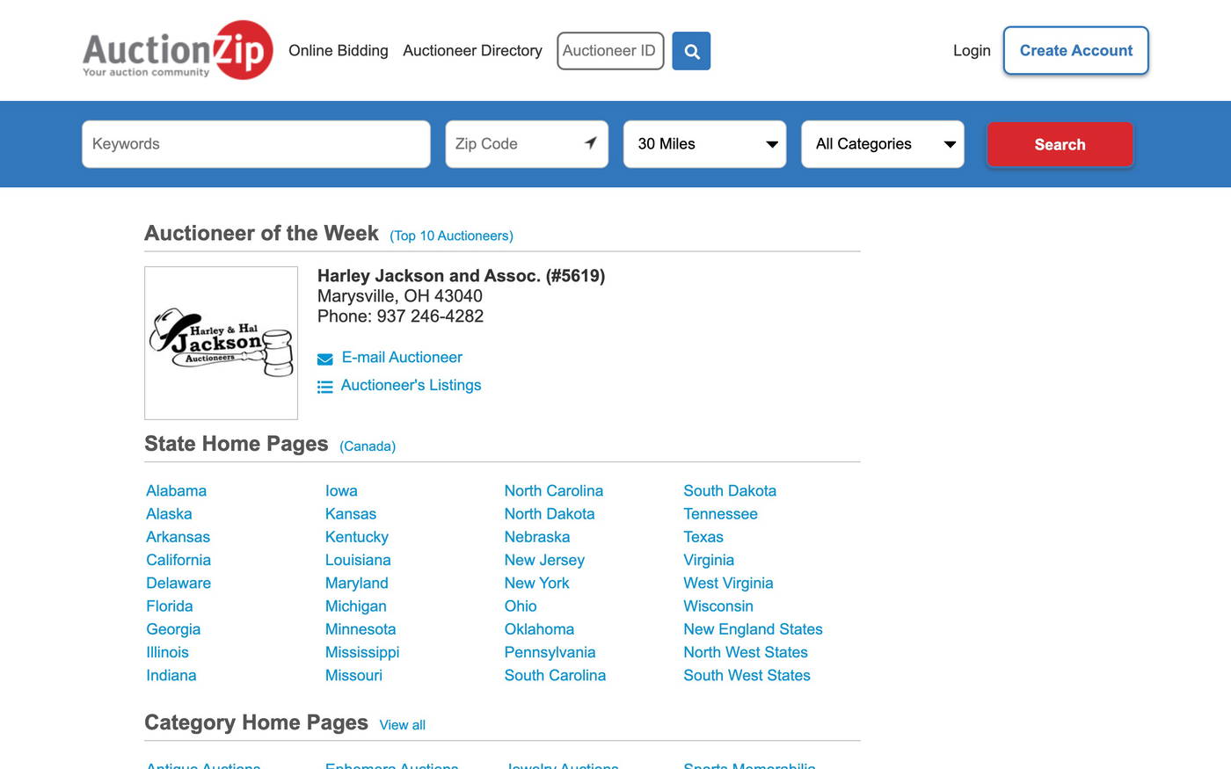Click into the Auctioneer ID field
1231x769 pixels.
[609, 51]
